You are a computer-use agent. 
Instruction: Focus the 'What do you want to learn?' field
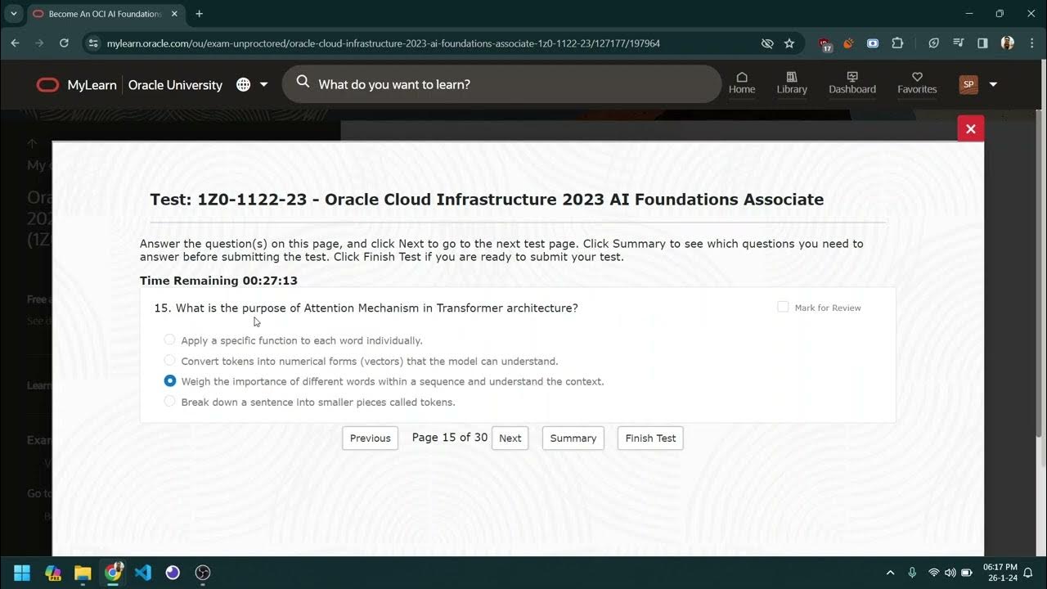click(501, 84)
